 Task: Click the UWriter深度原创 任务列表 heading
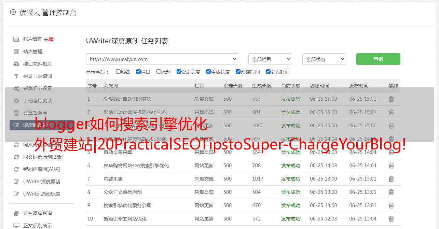[127, 41]
